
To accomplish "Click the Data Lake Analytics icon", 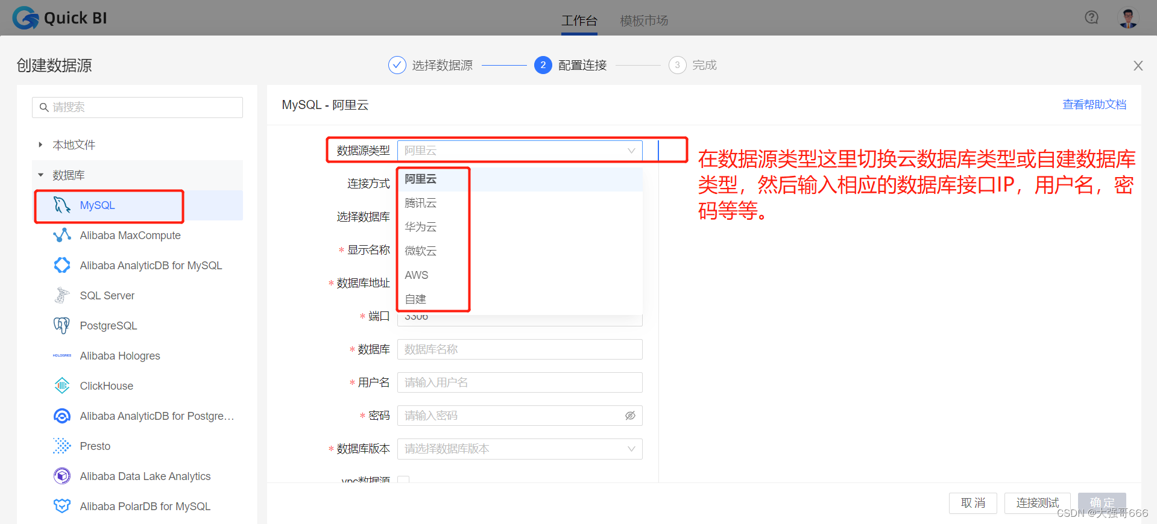I will 62,476.
